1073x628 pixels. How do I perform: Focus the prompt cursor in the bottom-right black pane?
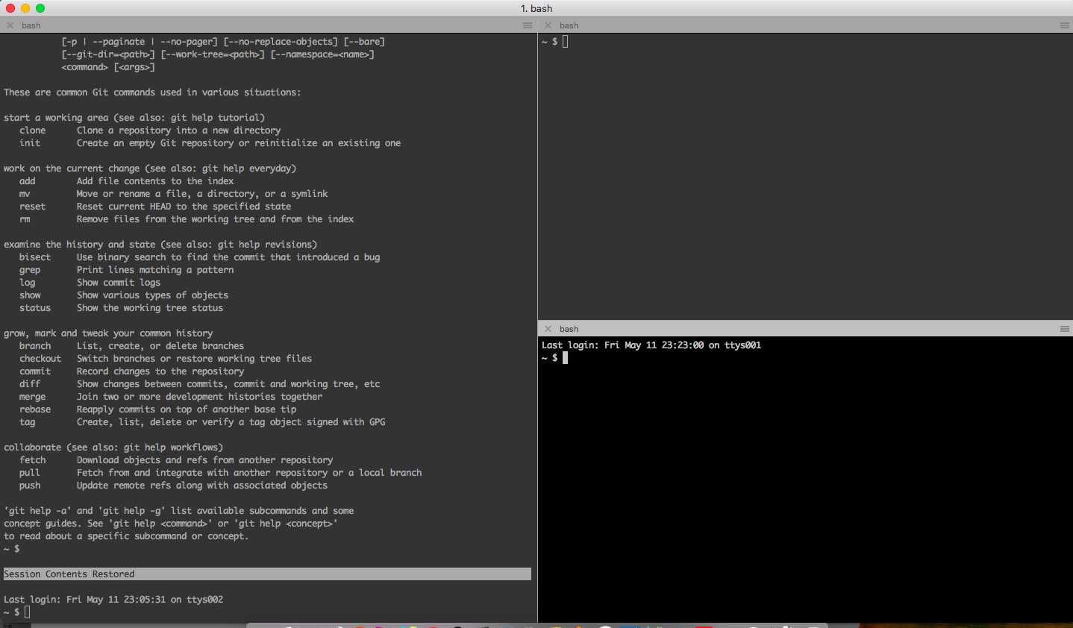tap(566, 358)
